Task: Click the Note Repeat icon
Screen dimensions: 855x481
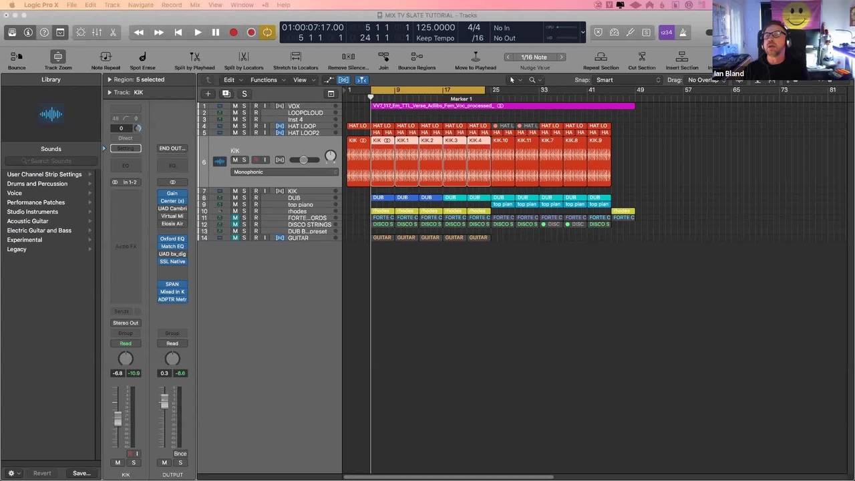Action: (x=106, y=57)
